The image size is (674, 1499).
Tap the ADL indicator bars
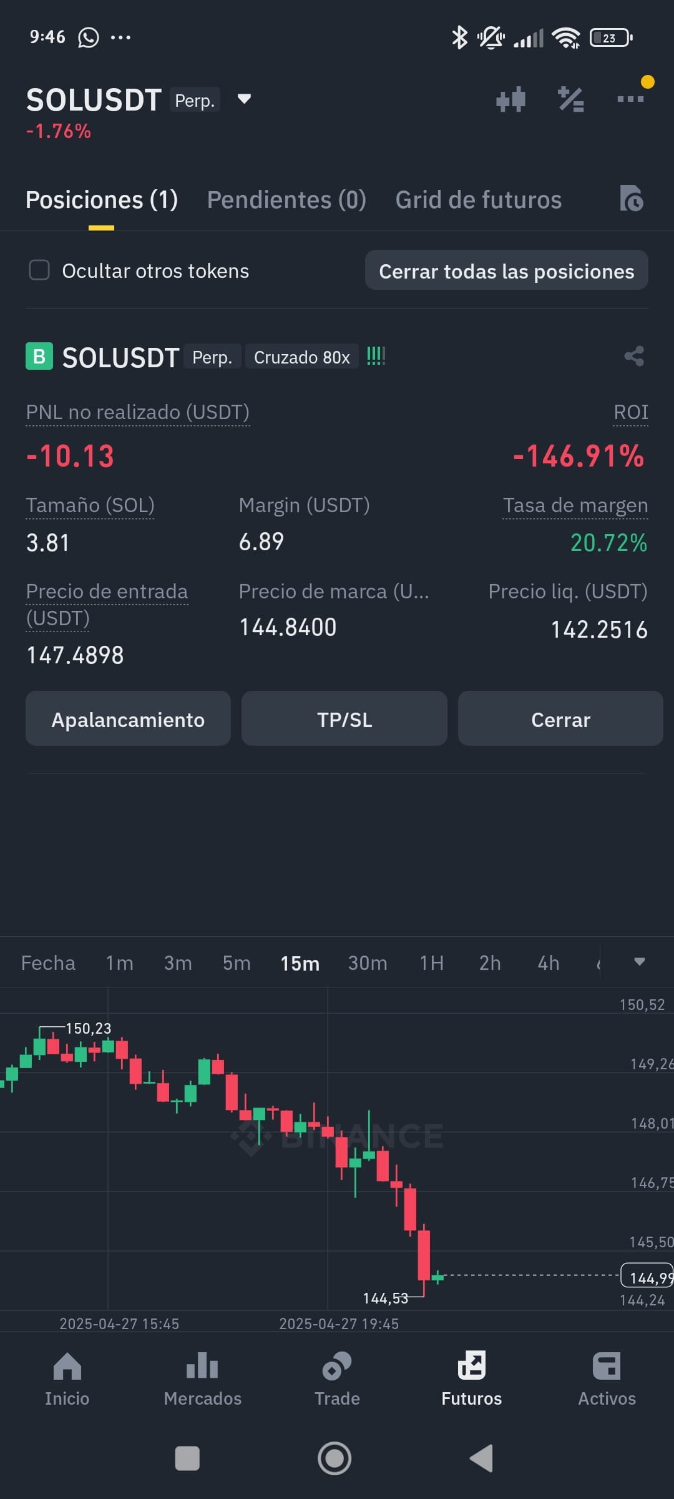tap(376, 356)
